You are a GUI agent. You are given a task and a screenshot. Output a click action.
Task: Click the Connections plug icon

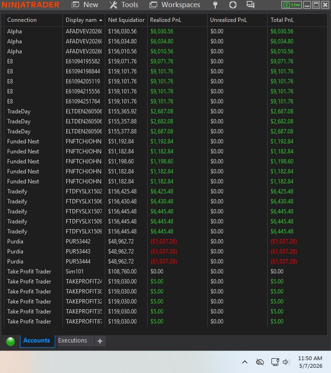pos(215,5)
